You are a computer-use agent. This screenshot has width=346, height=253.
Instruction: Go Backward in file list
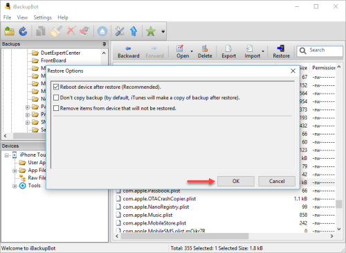[x=129, y=52]
